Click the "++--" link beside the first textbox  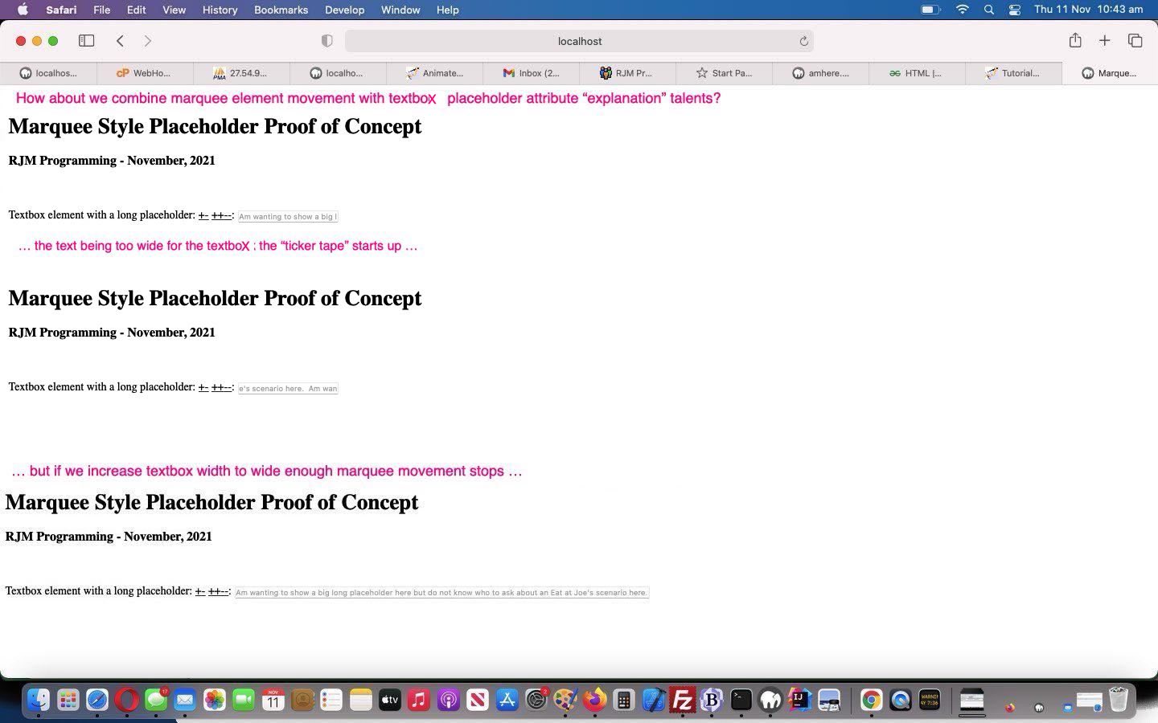pyautogui.click(x=220, y=214)
